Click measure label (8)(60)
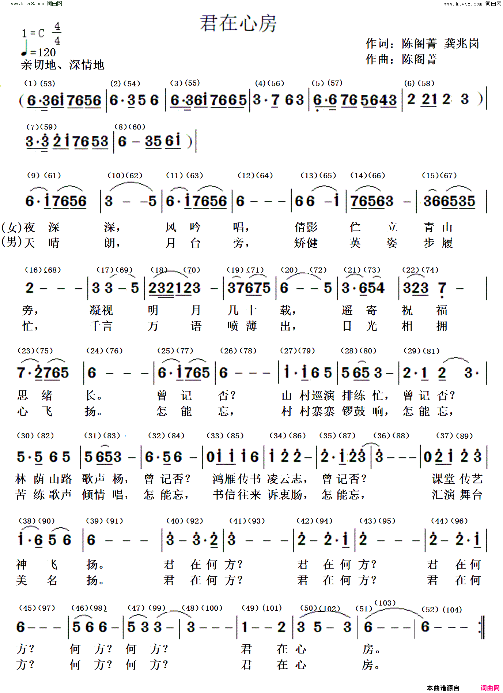 pos(130,127)
